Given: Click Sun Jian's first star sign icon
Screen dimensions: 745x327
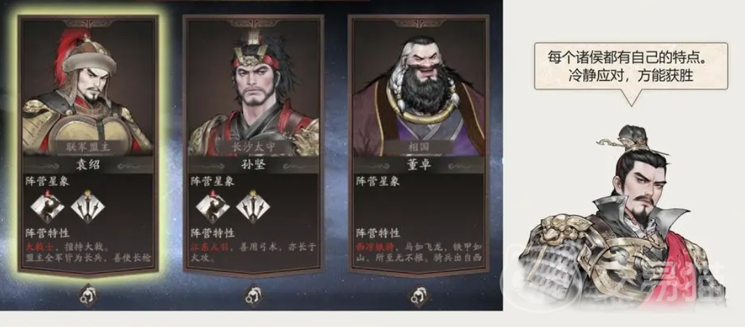Looking at the screenshot, I should pyautogui.click(x=213, y=207).
